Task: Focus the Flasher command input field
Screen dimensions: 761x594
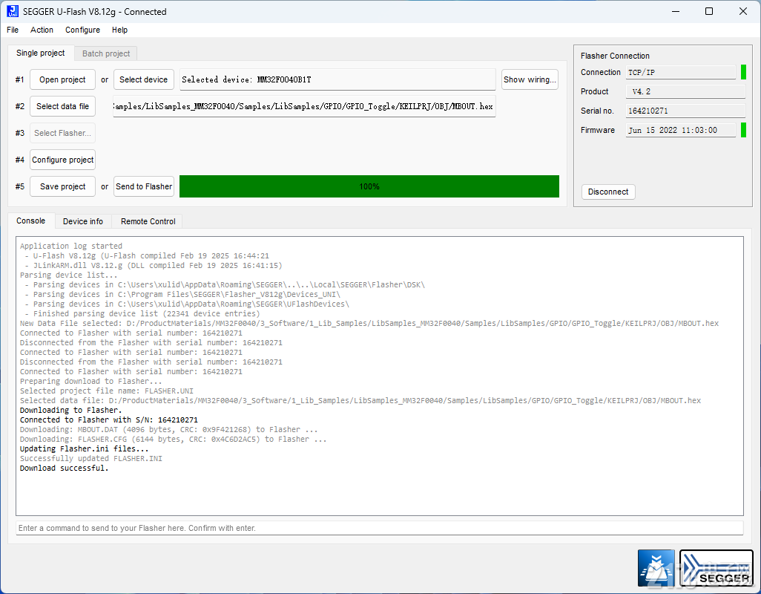Action: tap(380, 528)
